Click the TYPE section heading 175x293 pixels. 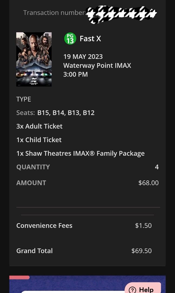point(23,99)
